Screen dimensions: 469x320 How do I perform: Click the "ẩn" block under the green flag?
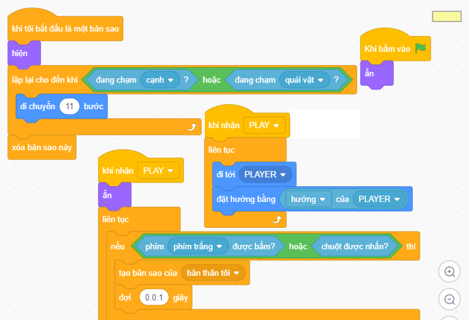[x=377, y=73]
